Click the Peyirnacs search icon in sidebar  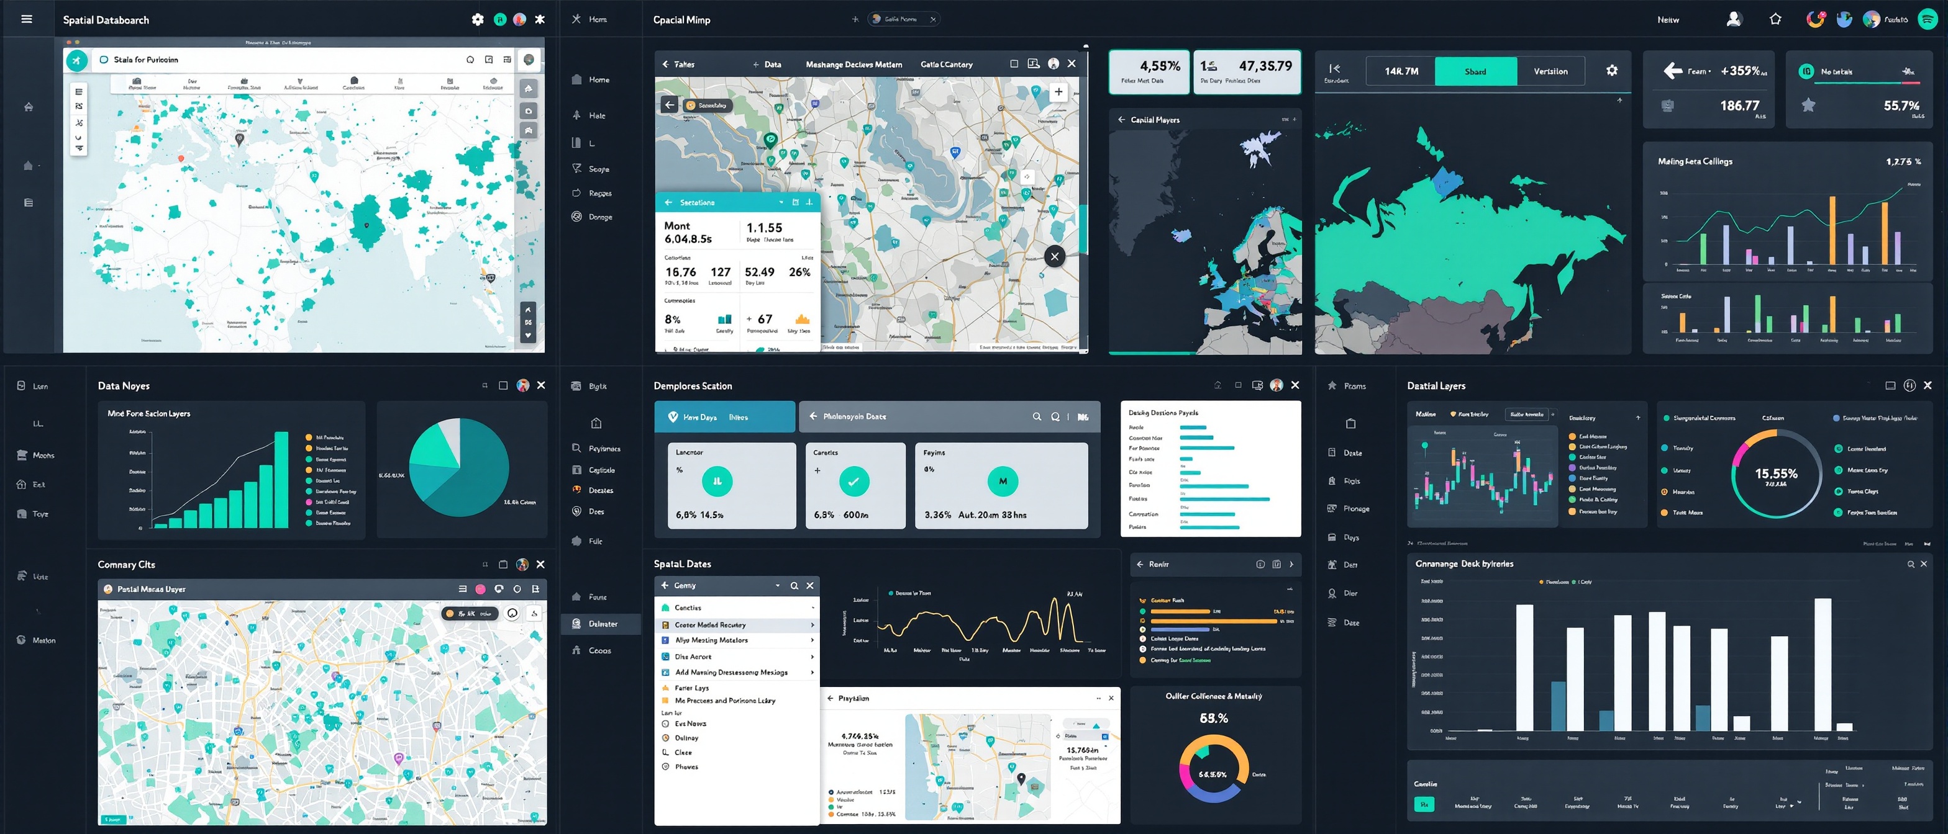576,448
